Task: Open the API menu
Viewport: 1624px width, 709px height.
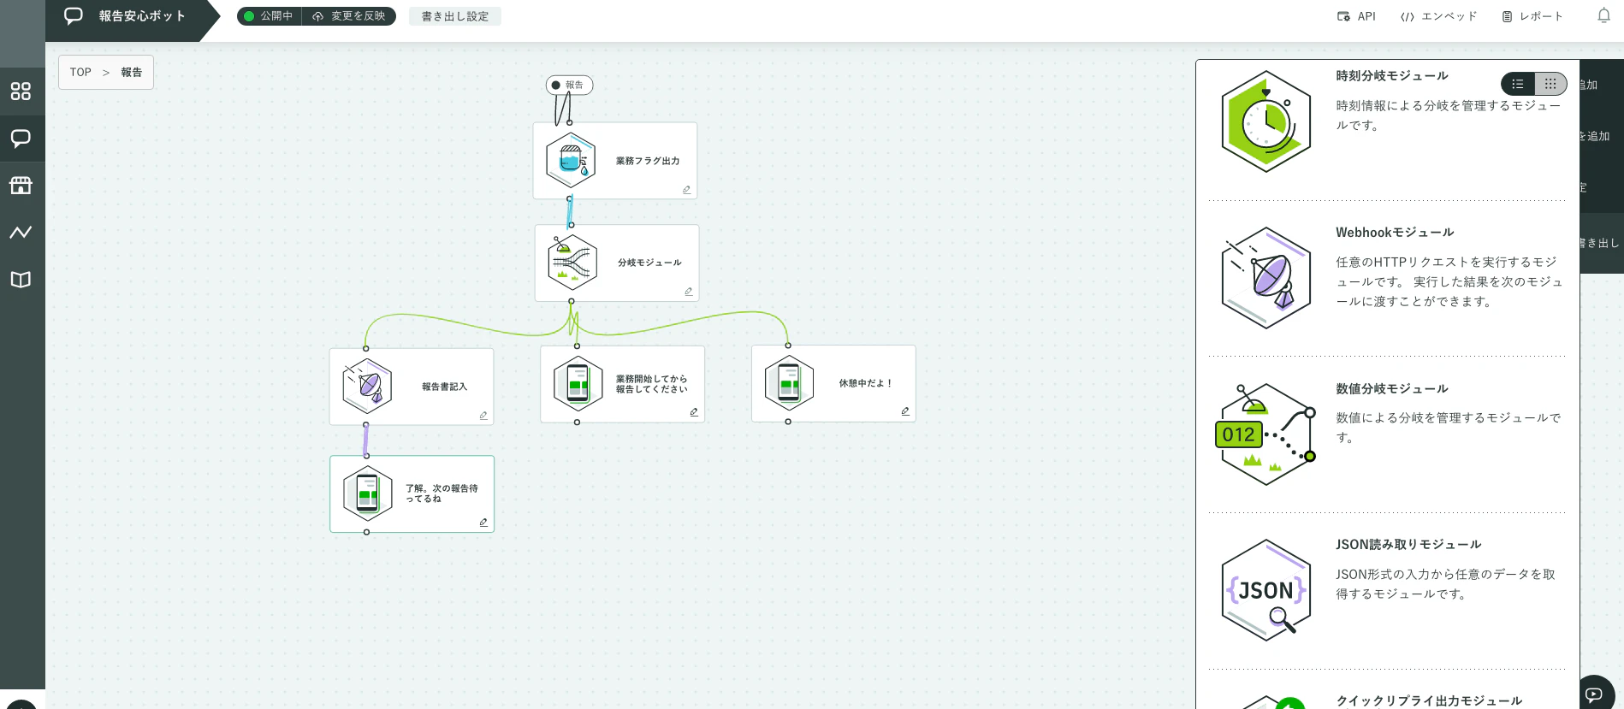Action: tap(1356, 16)
